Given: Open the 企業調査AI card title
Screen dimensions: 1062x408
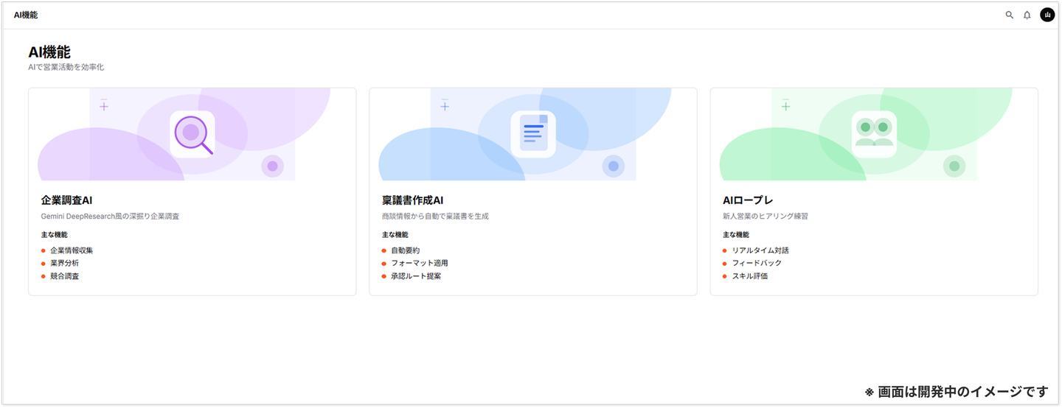Looking at the screenshot, I should (66, 200).
